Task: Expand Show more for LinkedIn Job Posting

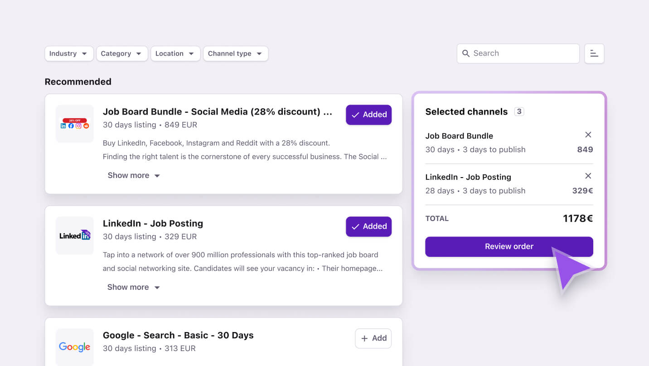Action: 134,287
